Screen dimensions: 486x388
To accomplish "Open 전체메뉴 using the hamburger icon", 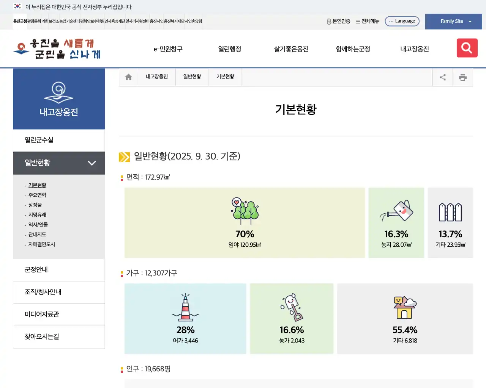I will (357, 21).
